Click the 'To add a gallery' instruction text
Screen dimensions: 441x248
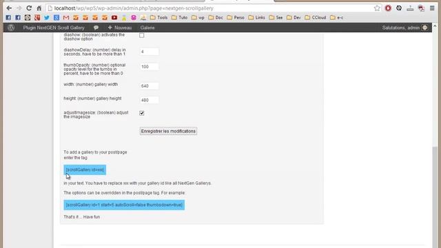(x=95, y=155)
